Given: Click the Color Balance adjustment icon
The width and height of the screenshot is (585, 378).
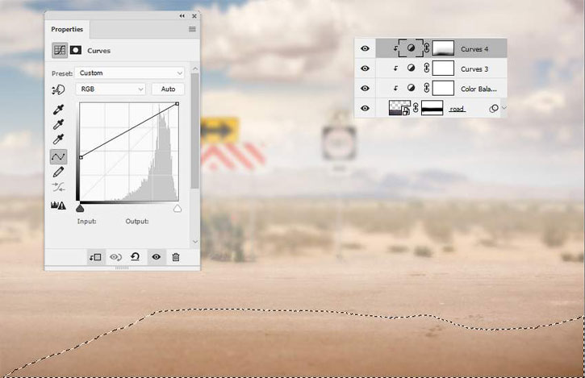Looking at the screenshot, I should coord(411,88).
